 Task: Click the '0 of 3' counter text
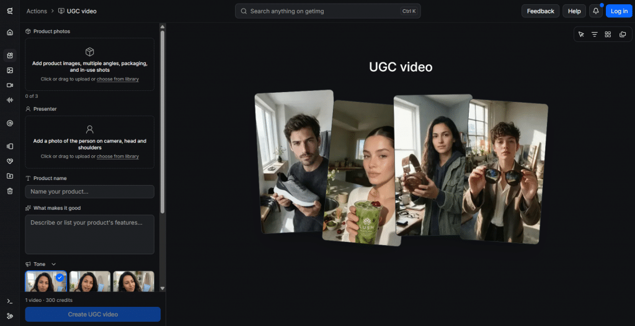(32, 96)
